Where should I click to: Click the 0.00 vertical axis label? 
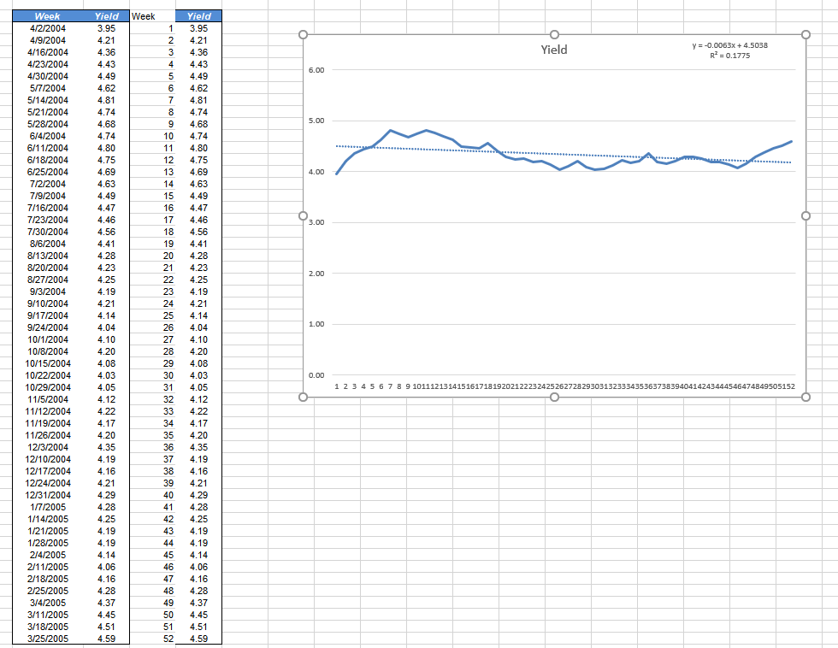click(316, 375)
